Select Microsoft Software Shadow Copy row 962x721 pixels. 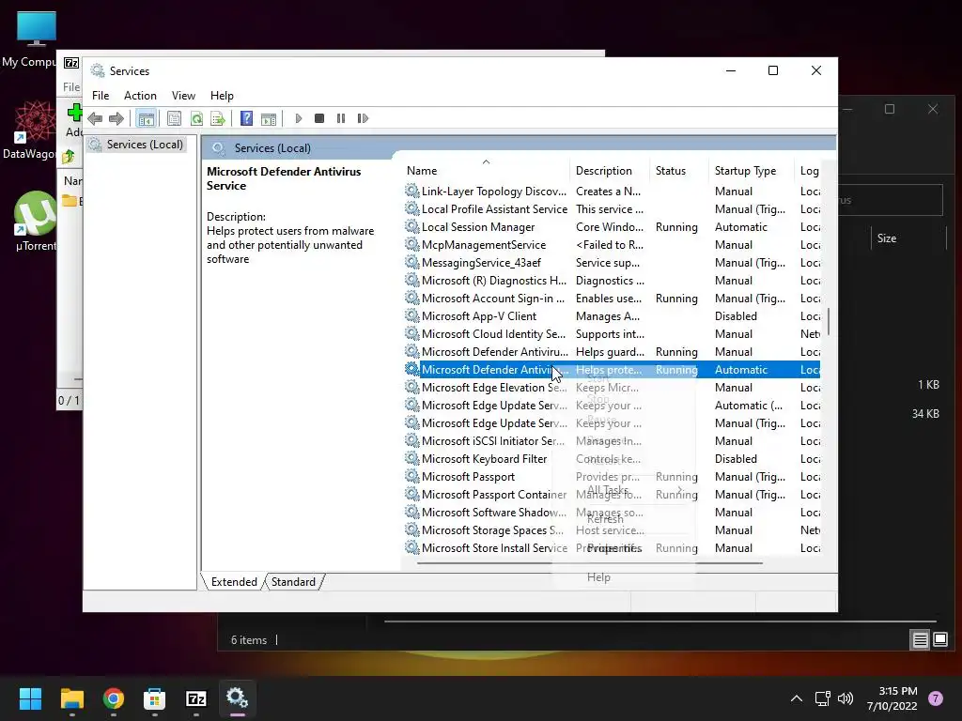coord(613,512)
